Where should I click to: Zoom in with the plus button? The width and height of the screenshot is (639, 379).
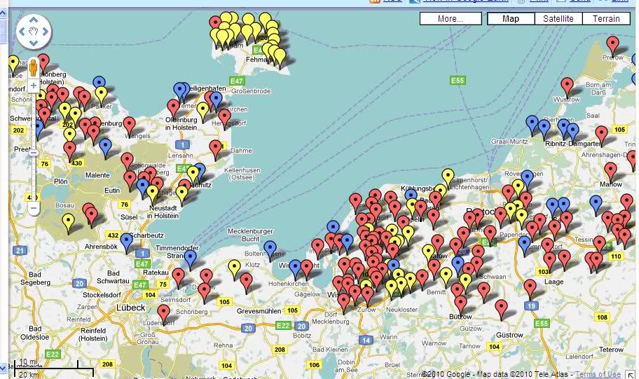click(x=34, y=85)
